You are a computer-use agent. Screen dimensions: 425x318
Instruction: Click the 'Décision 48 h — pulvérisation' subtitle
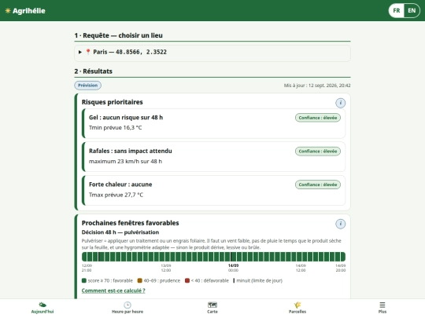coord(120,232)
